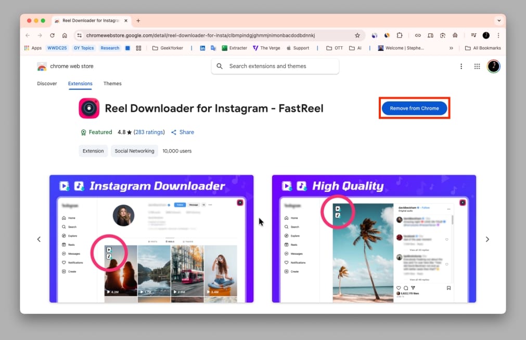The width and height of the screenshot is (526, 340).
Task: Open the Discover tab
Action: pyautogui.click(x=47, y=83)
